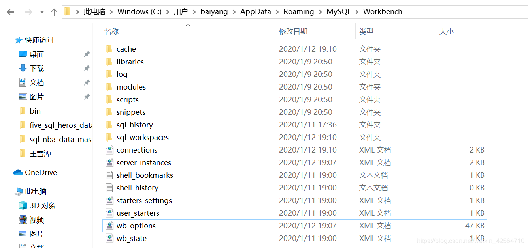Open AppData breadcrumb segment
The image size is (528, 248).
tap(256, 12)
